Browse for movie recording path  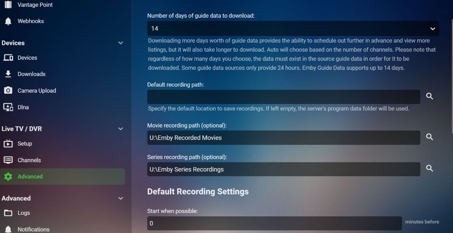click(429, 137)
